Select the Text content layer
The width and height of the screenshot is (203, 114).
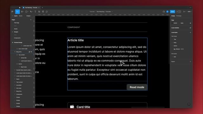(x=19, y=82)
